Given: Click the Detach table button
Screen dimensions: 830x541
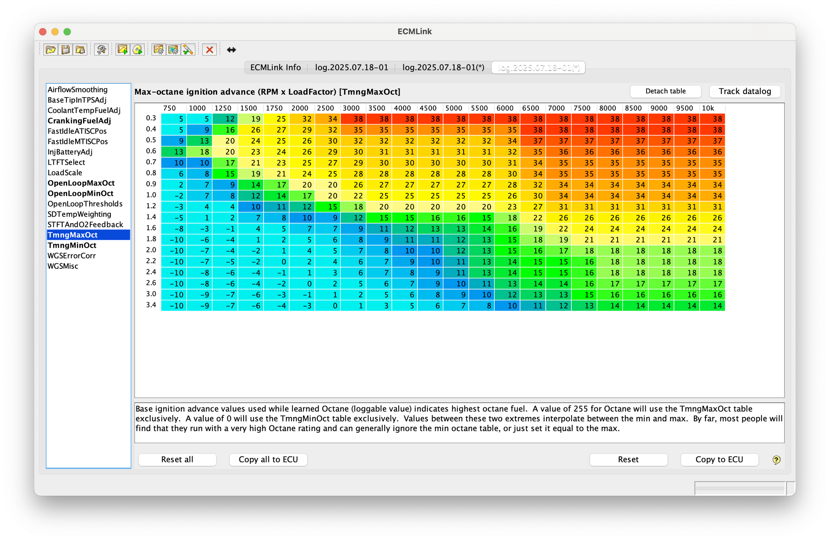Looking at the screenshot, I should pyautogui.click(x=666, y=91).
